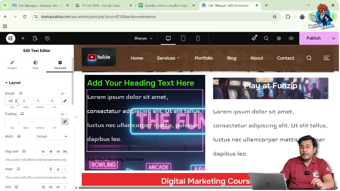Open the Structure layers icon
Screen dimensions: 340x191
(279, 38)
